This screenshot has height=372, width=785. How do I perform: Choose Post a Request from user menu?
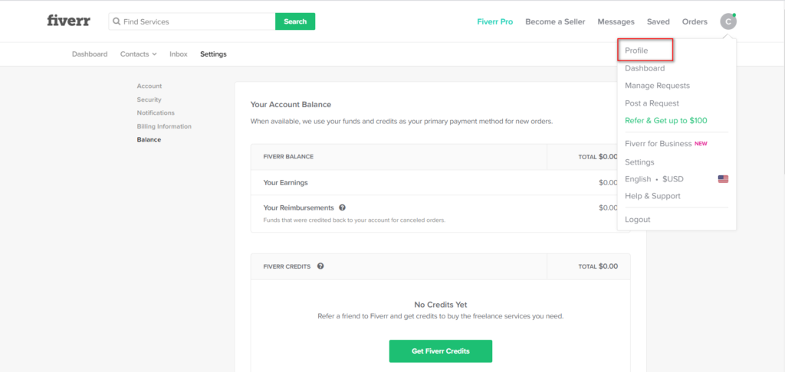click(x=652, y=103)
